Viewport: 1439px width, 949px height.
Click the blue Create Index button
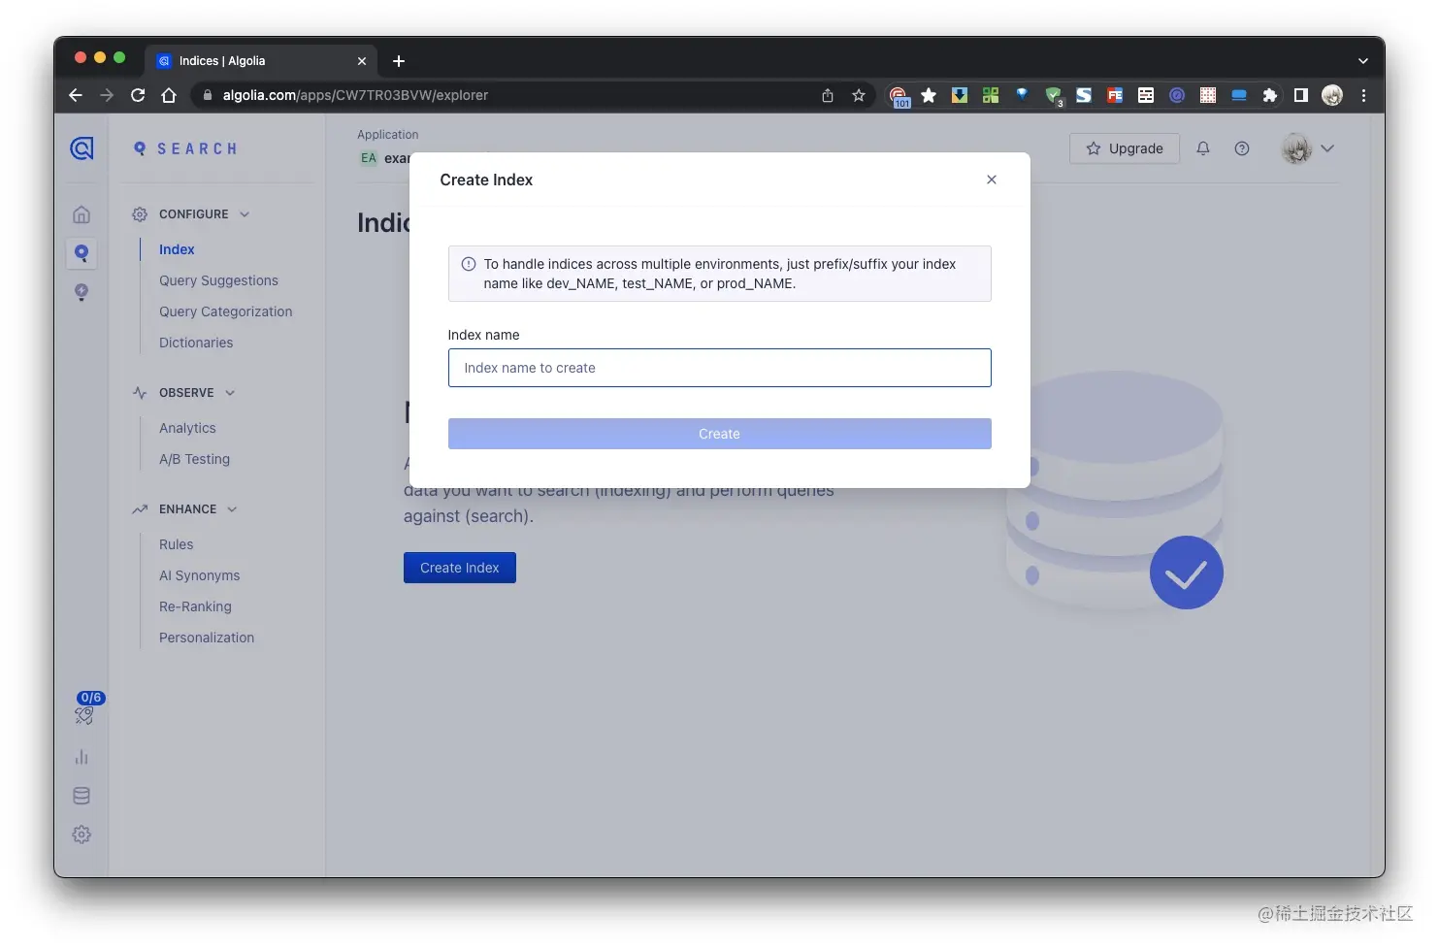[460, 568]
